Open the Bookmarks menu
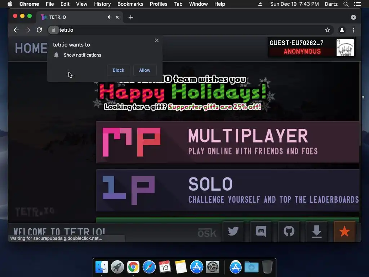 pyautogui.click(x=130, y=4)
